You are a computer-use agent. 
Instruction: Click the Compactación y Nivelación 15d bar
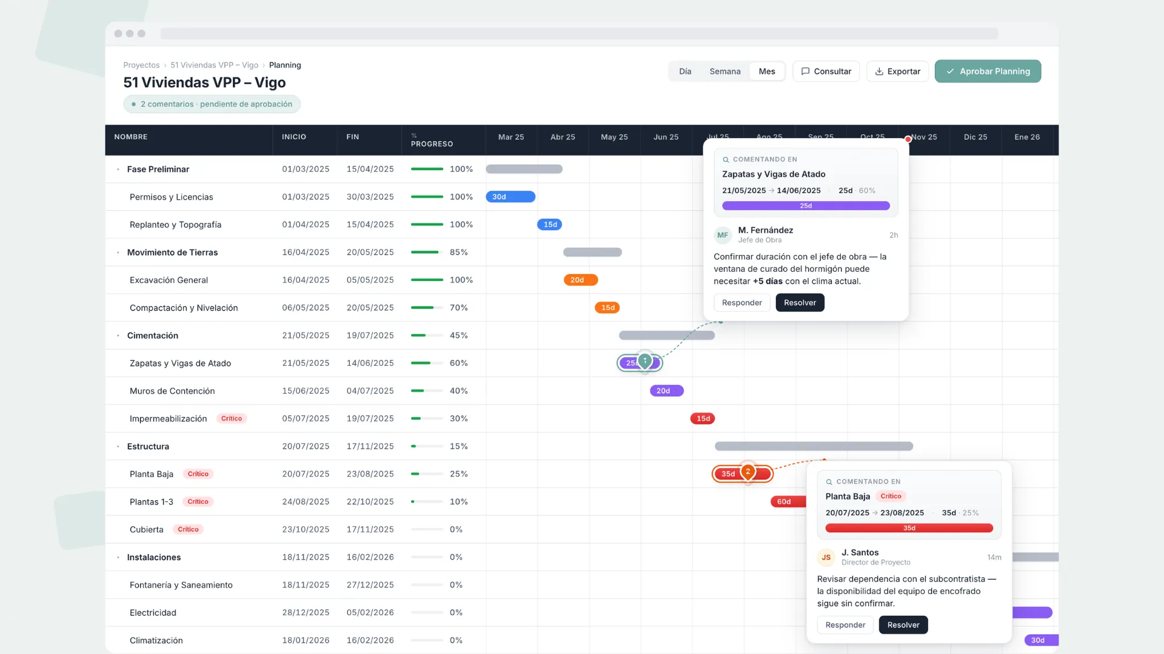point(607,308)
